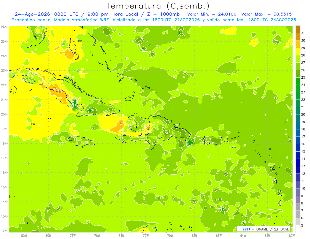Select the date text "24-Ago-2026 0000 UTC"
The image size is (310, 239).
[x=47, y=14]
